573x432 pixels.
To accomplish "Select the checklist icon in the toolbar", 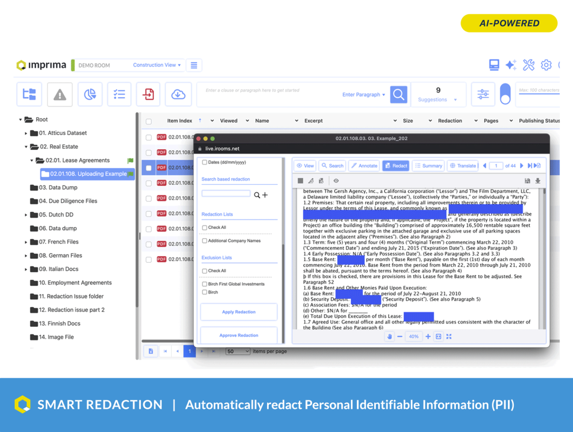I will (x=118, y=94).
